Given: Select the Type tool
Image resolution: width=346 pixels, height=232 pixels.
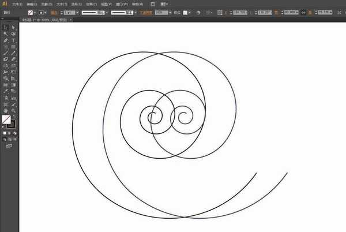Looking at the screenshot, I should tap(13, 42).
